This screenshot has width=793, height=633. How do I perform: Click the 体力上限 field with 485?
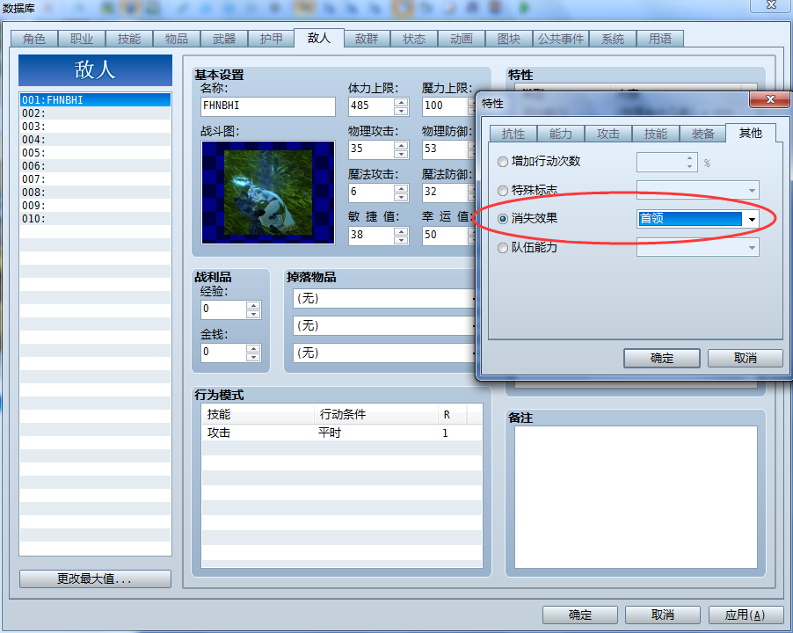pyautogui.click(x=371, y=106)
